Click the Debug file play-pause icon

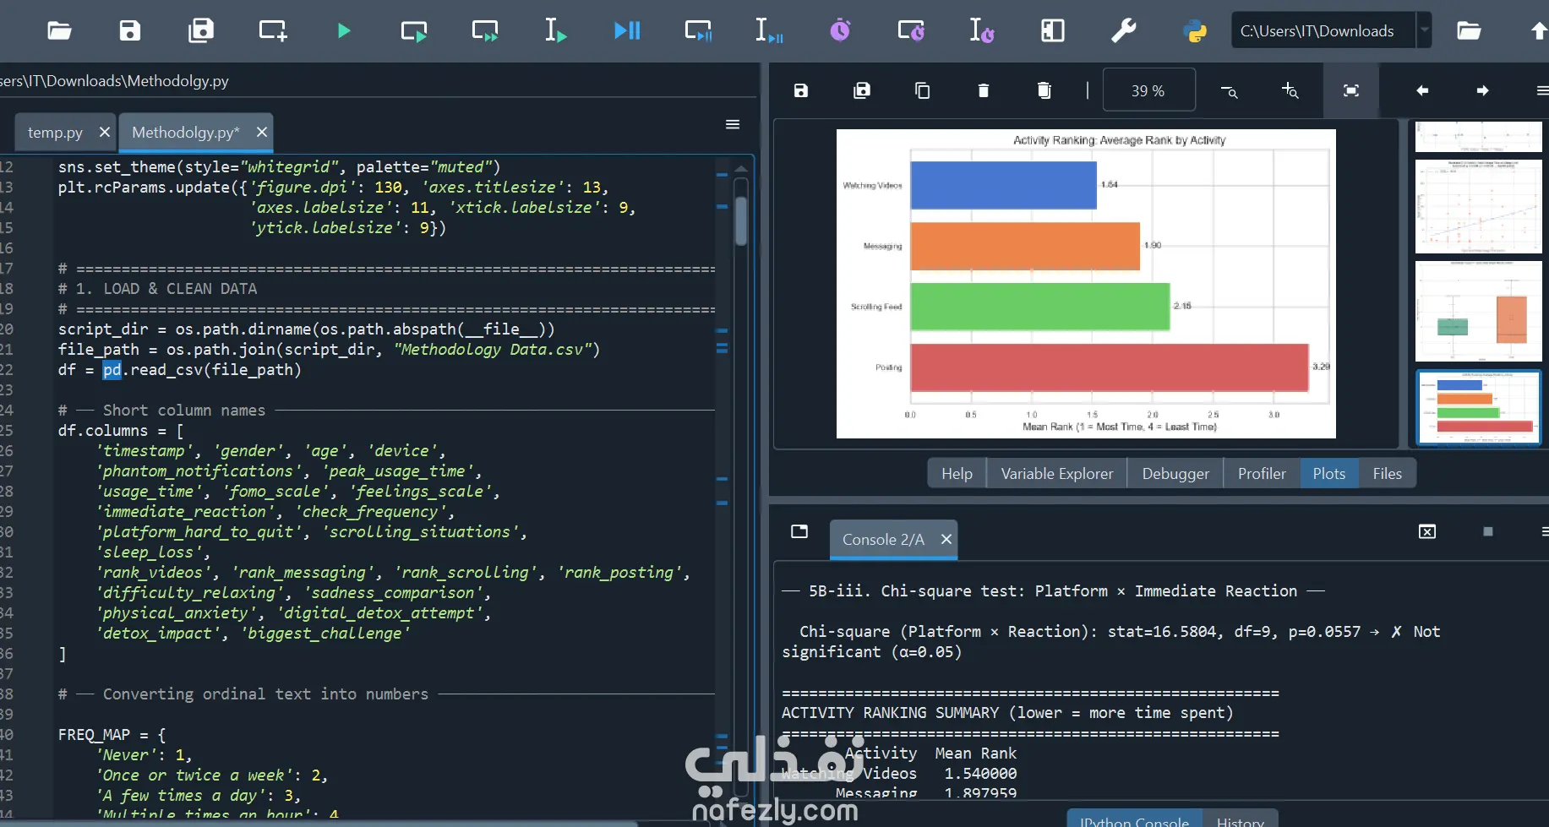pos(627,31)
